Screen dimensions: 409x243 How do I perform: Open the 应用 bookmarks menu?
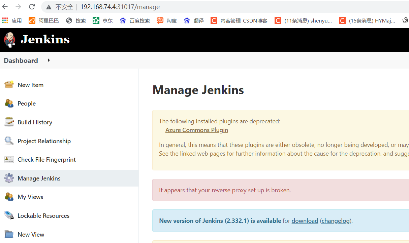pos(12,20)
